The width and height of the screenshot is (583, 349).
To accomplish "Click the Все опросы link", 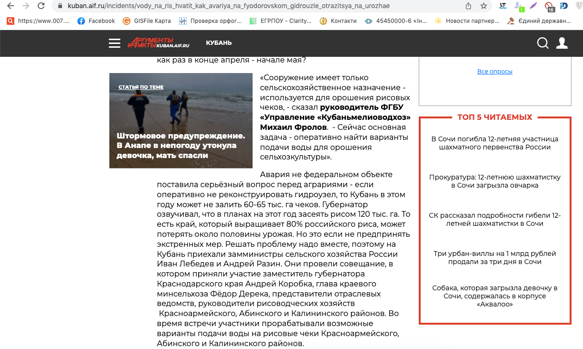I will tap(495, 72).
